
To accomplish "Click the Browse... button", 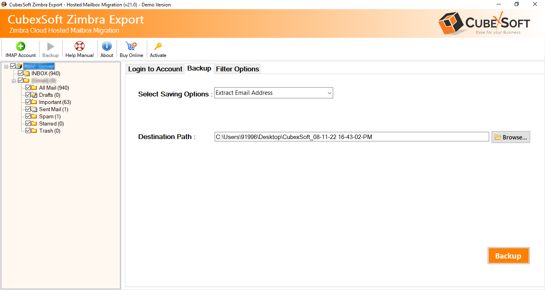I will click(x=511, y=137).
